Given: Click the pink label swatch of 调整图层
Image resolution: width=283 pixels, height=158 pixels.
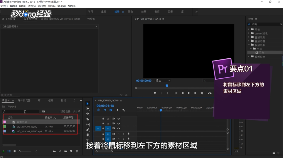Looking at the screenshot, I should click(x=5, y=122).
